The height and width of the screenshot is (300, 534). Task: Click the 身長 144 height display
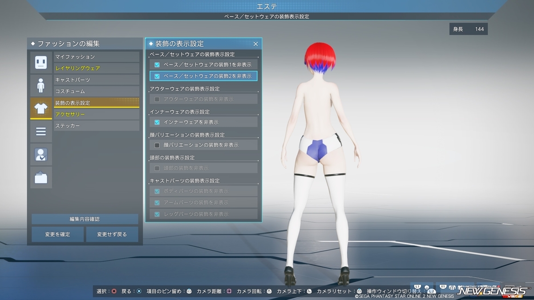pos(468,29)
